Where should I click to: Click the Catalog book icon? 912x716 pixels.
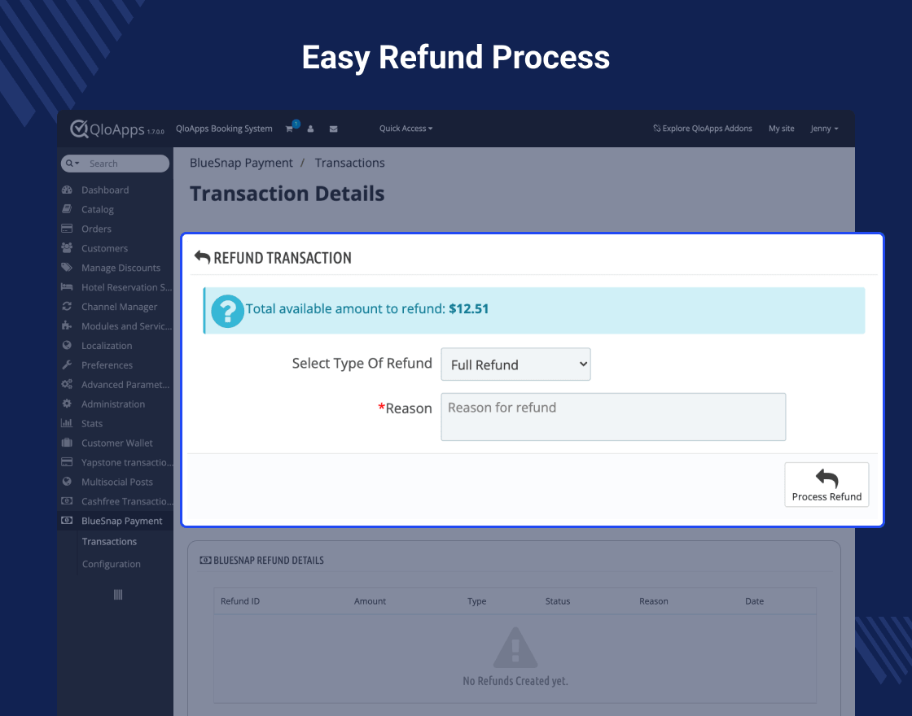[x=67, y=208]
